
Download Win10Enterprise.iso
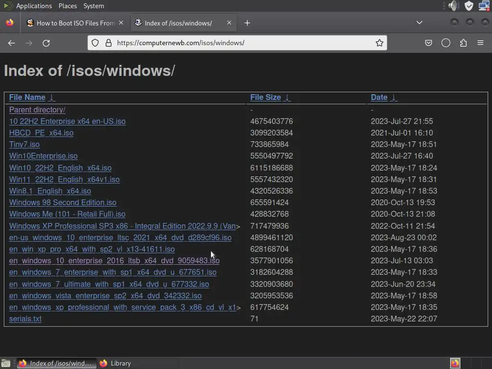(x=43, y=156)
